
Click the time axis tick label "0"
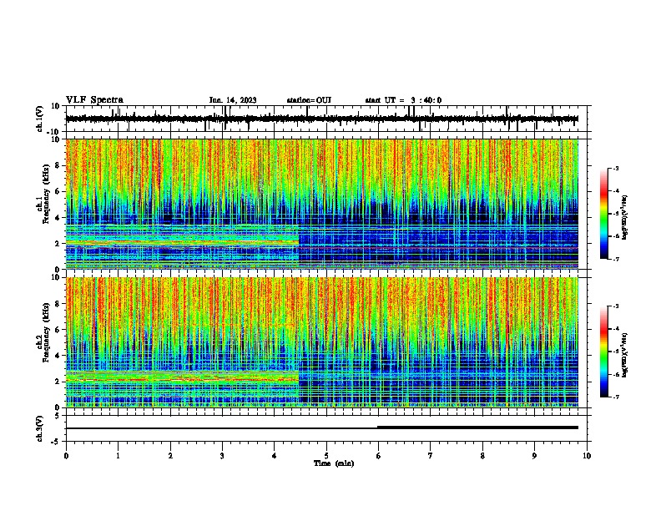click(x=66, y=456)
